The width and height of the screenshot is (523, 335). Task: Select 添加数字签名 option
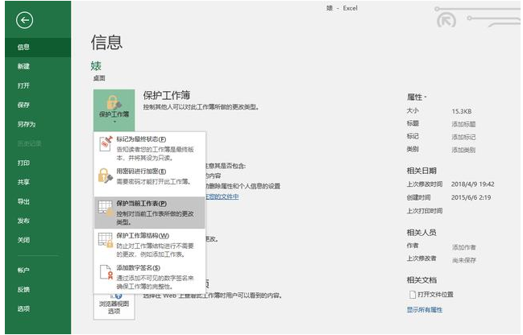pyautogui.click(x=149, y=277)
